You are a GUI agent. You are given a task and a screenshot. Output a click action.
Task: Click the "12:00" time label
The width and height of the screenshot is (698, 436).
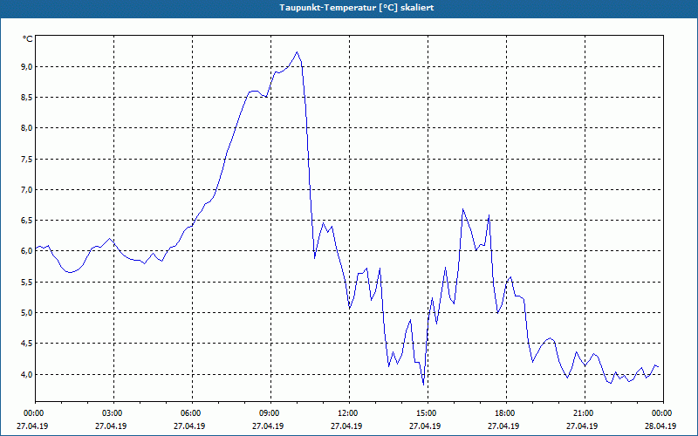[x=346, y=413]
